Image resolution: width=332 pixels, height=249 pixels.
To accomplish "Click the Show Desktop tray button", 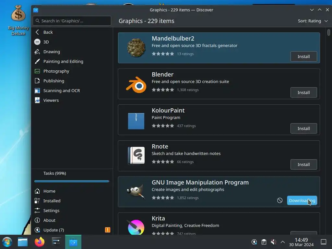I will click(x=324, y=242).
